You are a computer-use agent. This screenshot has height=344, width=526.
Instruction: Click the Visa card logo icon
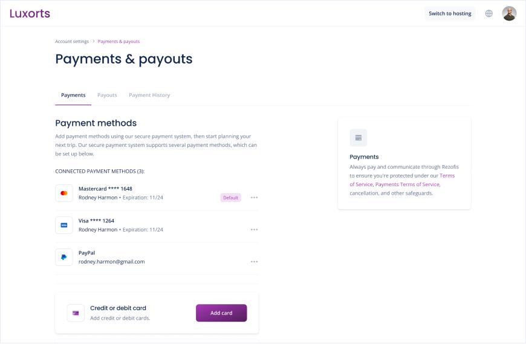(64, 226)
